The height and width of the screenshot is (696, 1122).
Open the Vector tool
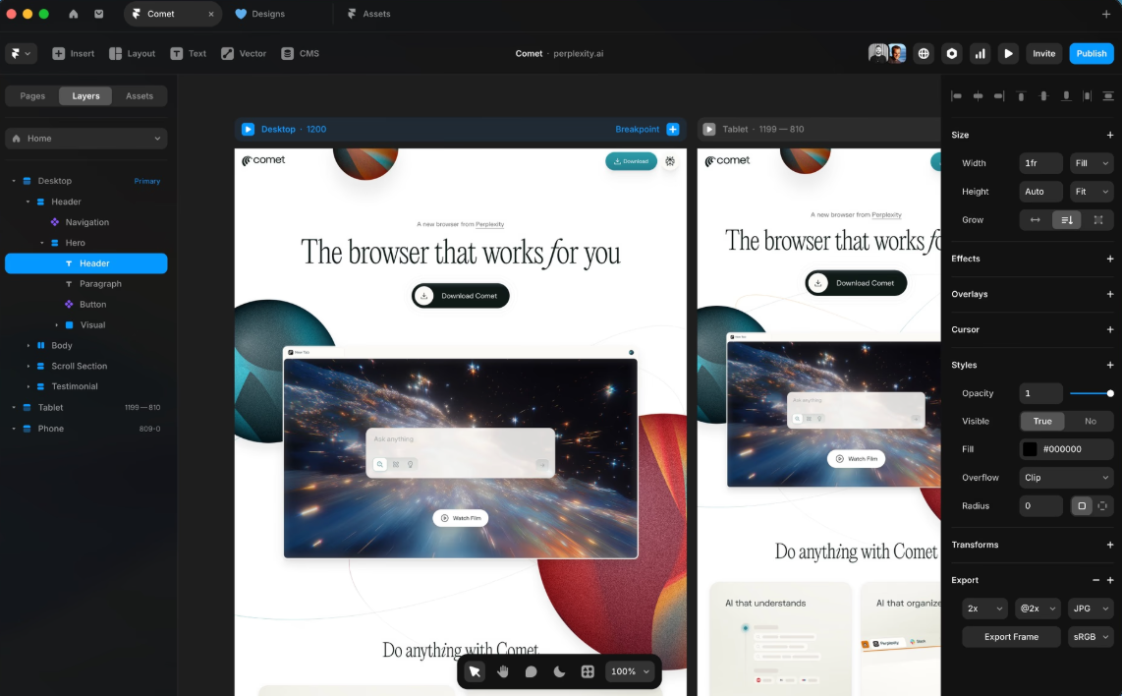pyautogui.click(x=243, y=53)
